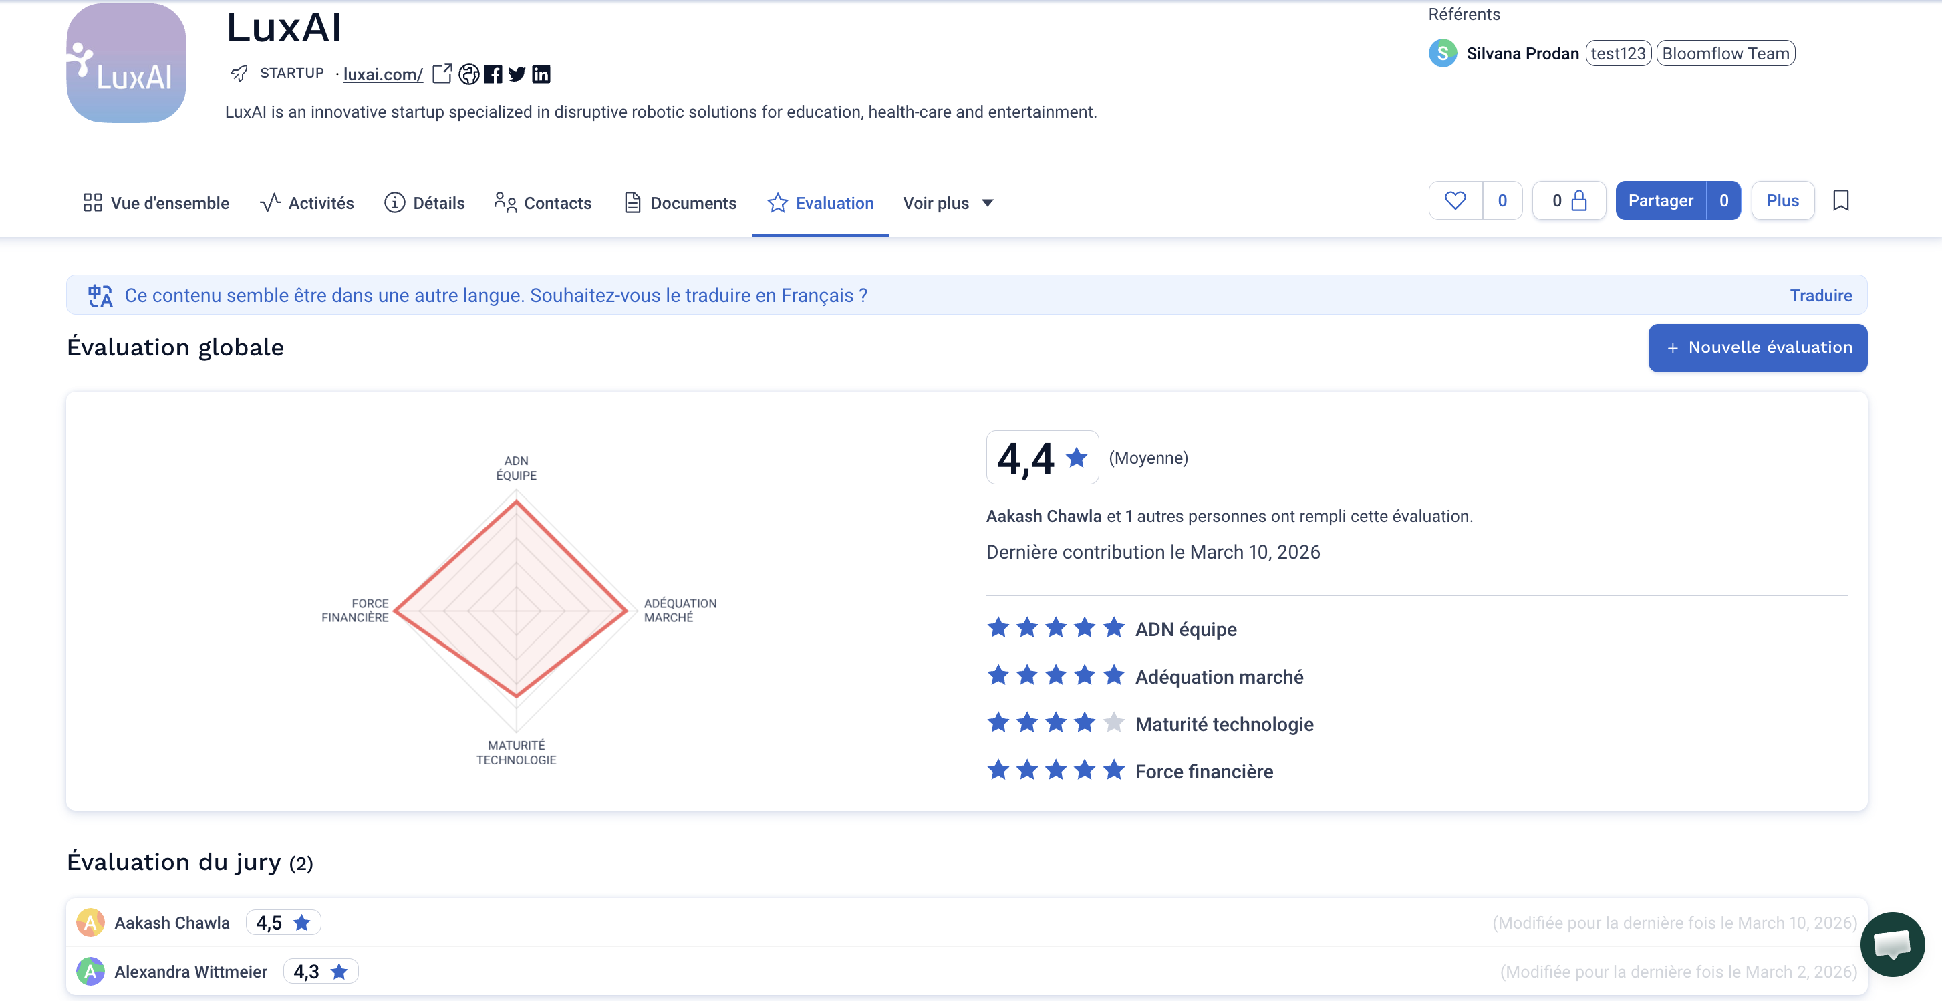The height and width of the screenshot is (1001, 1942).
Task: Open the chat support bubble
Action: (x=1893, y=944)
